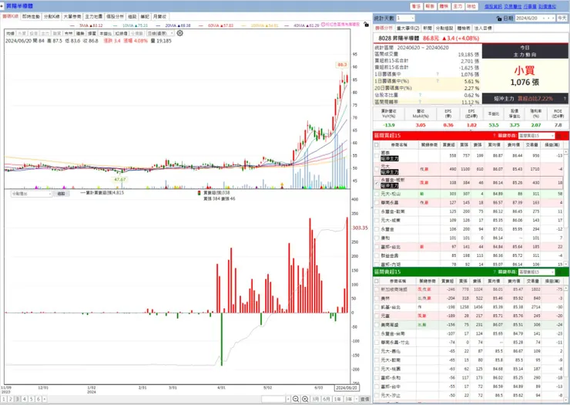Click the info icon before the pink notice text

coord(323,25)
